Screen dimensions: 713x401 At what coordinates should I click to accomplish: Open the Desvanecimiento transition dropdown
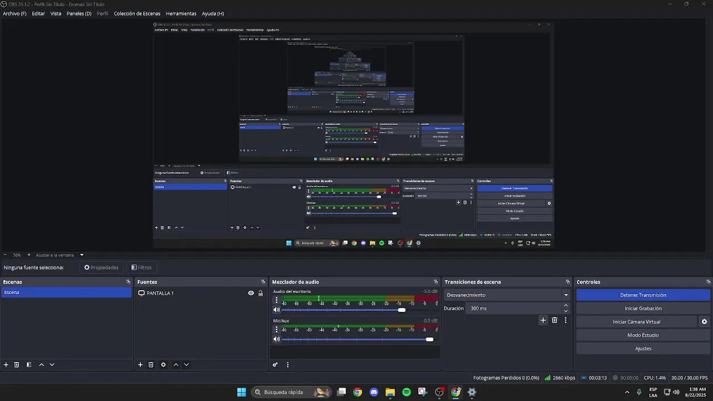tap(507, 295)
